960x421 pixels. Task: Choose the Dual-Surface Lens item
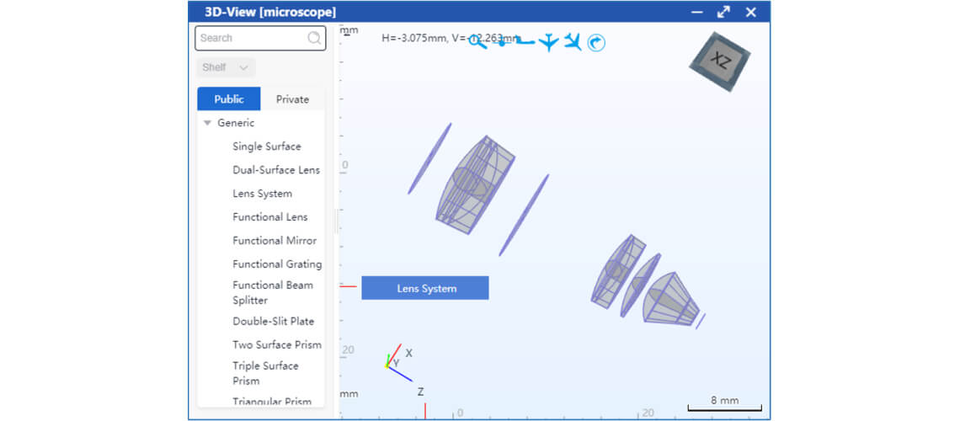(x=276, y=170)
